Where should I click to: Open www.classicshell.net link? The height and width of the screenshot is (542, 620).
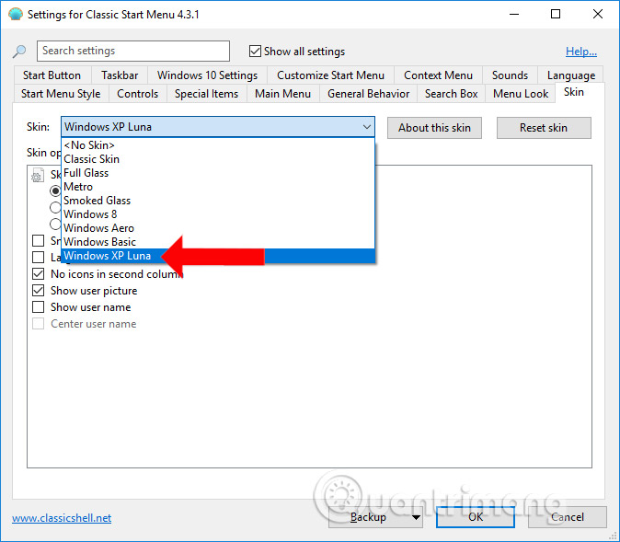pyautogui.click(x=62, y=518)
